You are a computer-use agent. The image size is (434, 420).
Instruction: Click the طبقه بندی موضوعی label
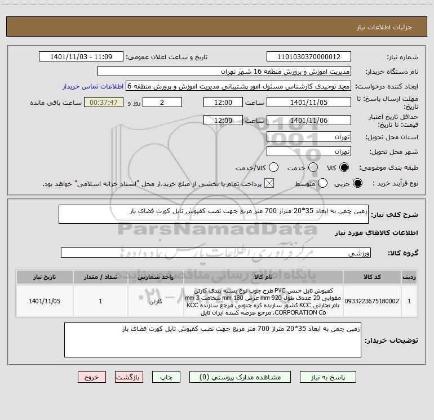coord(388,167)
